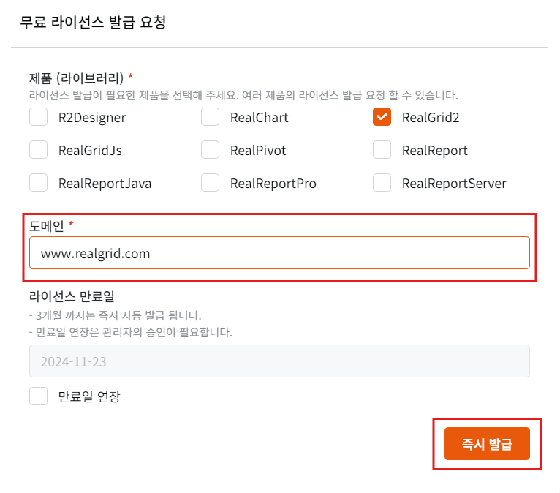Click the RealGrid2 label text
The height and width of the screenshot is (493, 560).
pyautogui.click(x=431, y=118)
